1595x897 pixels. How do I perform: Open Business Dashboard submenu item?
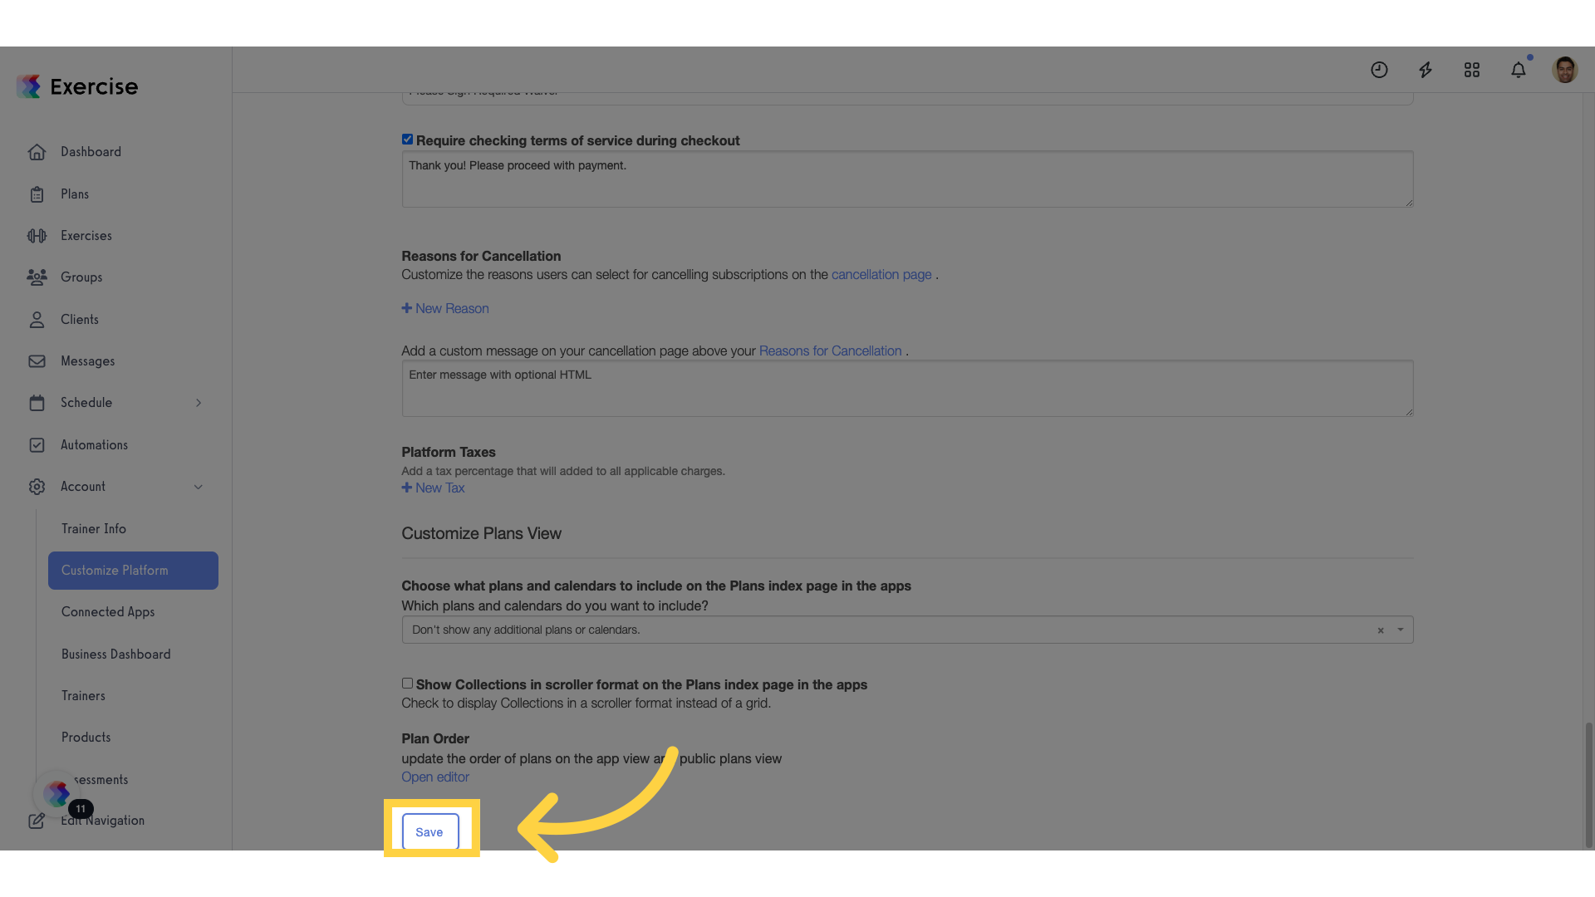click(x=116, y=654)
